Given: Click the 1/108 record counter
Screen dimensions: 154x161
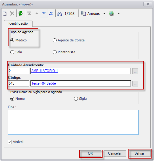Looking at the screenshot, I should tap(69, 14).
